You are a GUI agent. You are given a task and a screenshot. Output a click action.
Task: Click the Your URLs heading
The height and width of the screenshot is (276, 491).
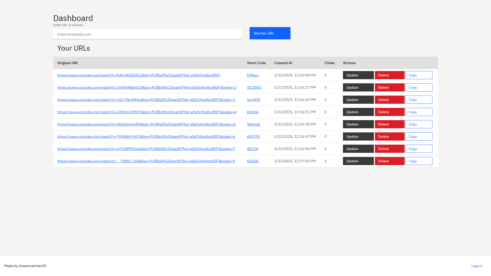(74, 48)
